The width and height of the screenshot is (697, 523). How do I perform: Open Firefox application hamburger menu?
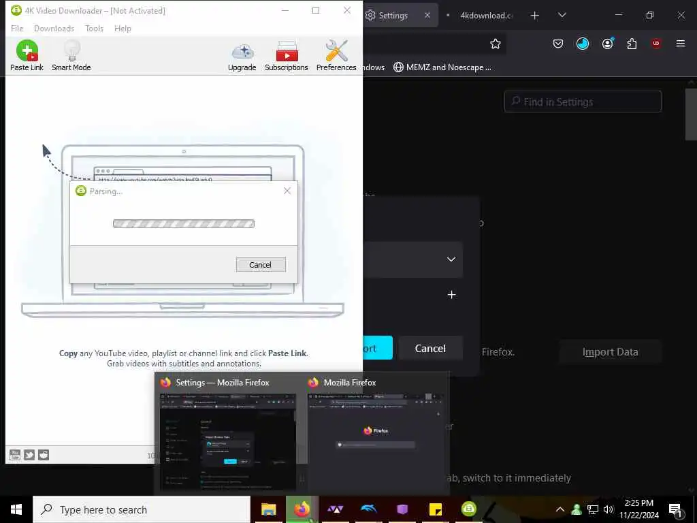click(x=681, y=44)
